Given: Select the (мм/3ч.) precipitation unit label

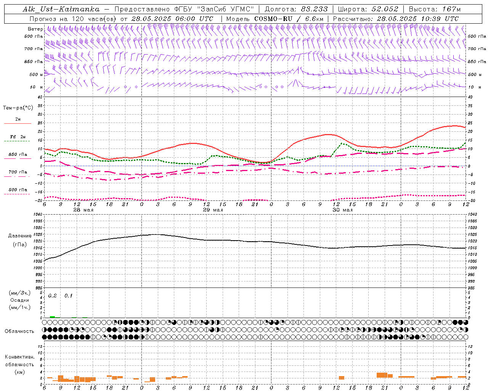Looking at the screenshot, I should click(19, 293).
